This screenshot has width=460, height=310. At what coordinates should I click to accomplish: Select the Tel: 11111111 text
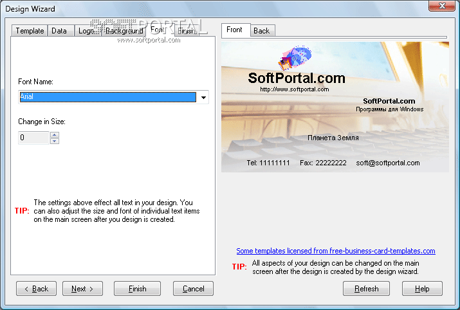(x=268, y=163)
